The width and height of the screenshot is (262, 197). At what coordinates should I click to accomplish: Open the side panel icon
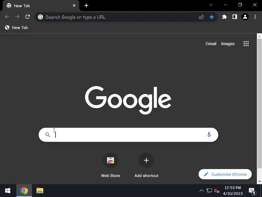click(x=235, y=17)
